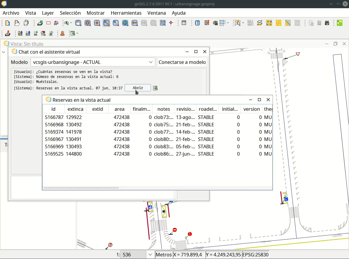Click the print icon in toolbar

26,23
